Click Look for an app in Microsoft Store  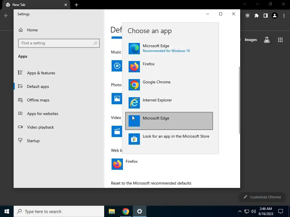[x=169, y=139]
